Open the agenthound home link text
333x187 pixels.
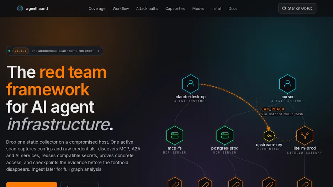pos(37,9)
